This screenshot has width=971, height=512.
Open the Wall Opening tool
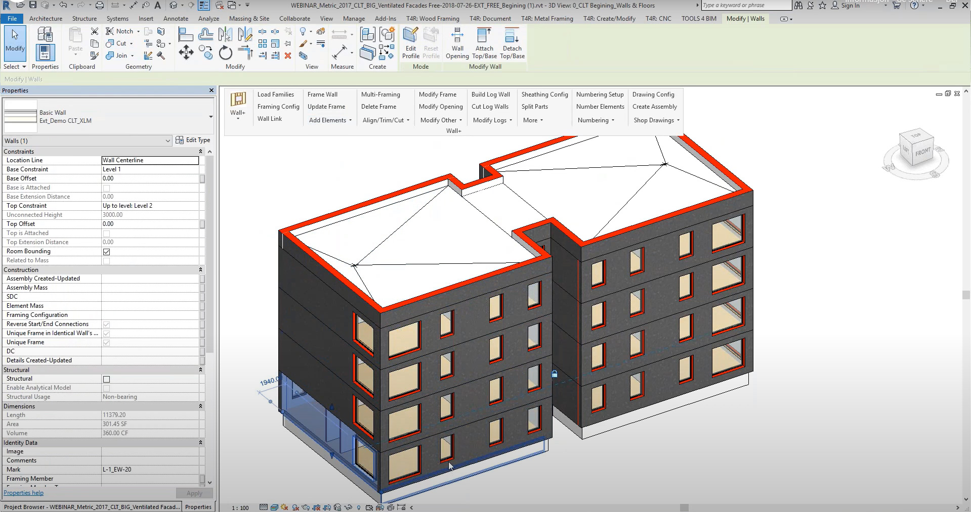pos(457,43)
